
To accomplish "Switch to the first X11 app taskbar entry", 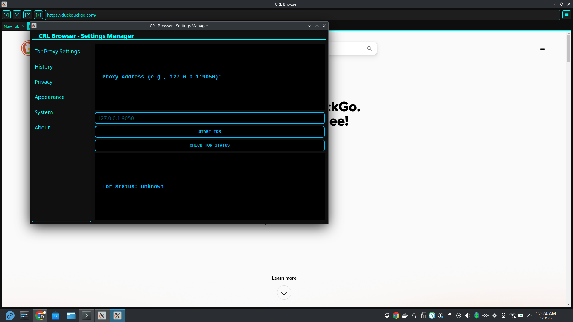I will [x=102, y=315].
